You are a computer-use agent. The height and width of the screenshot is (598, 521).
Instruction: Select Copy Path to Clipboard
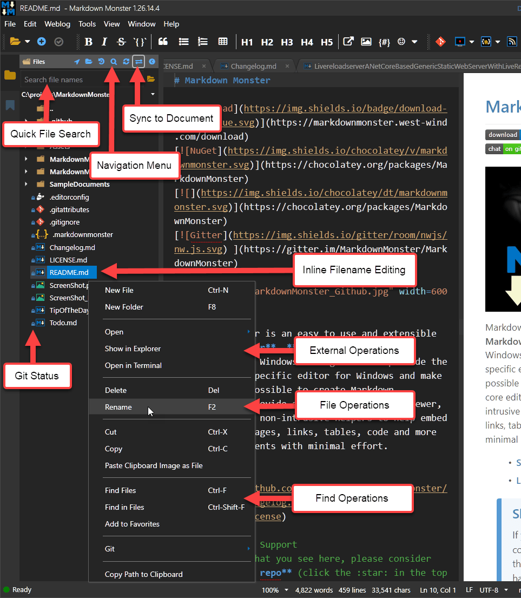pos(172,574)
